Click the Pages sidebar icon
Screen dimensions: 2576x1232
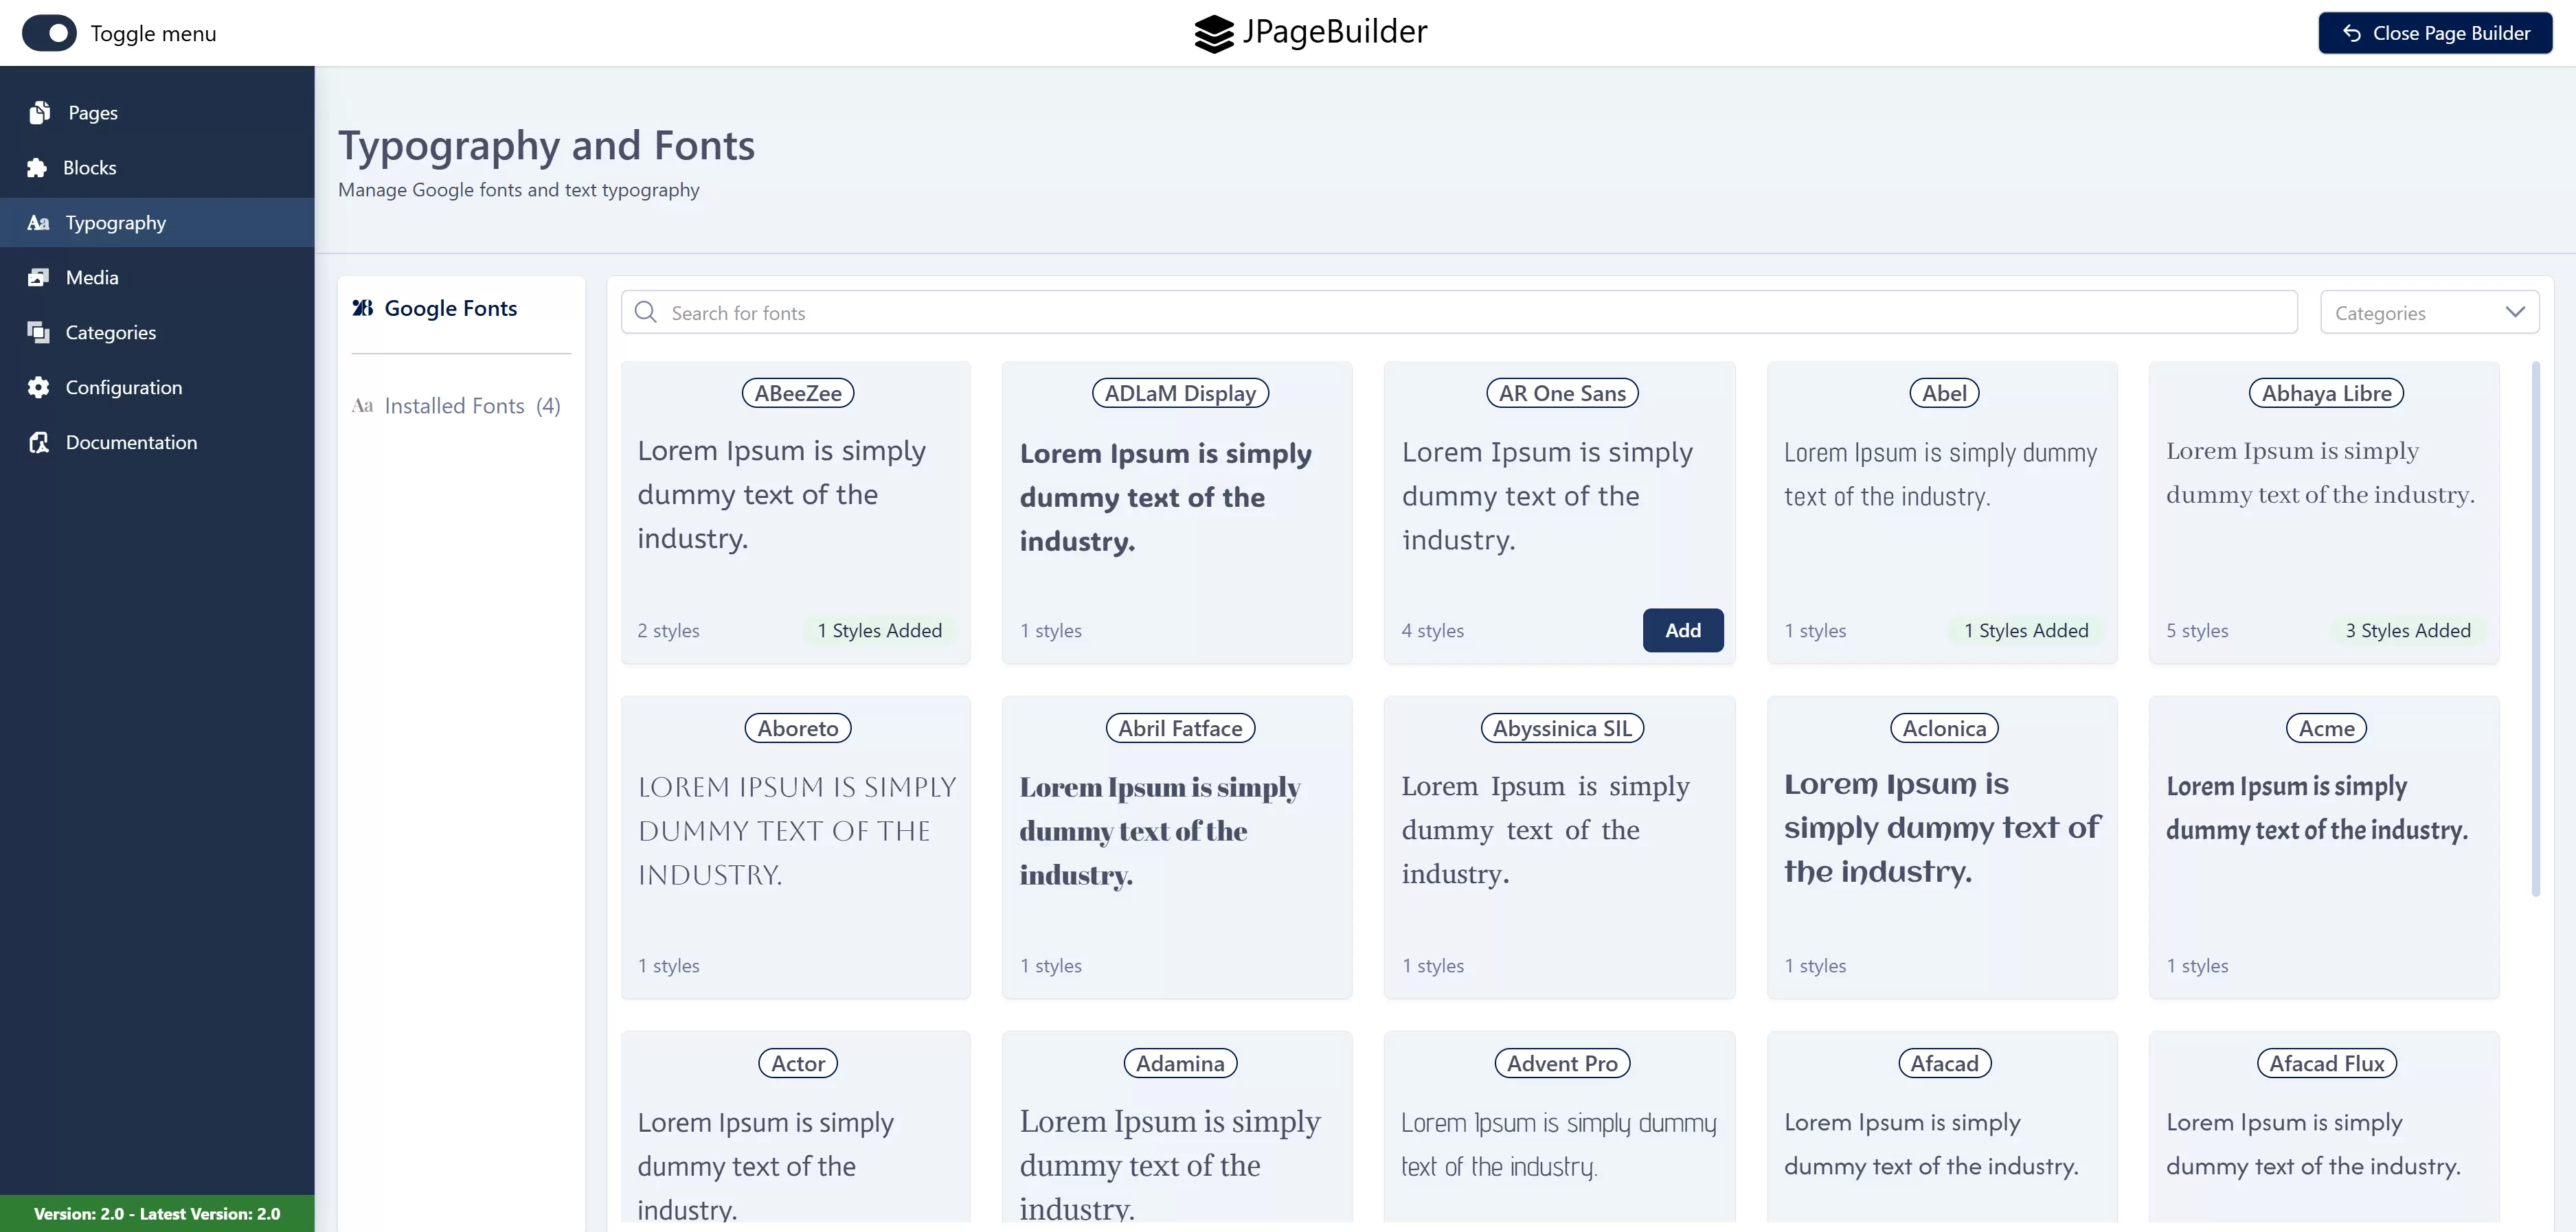coord(40,113)
